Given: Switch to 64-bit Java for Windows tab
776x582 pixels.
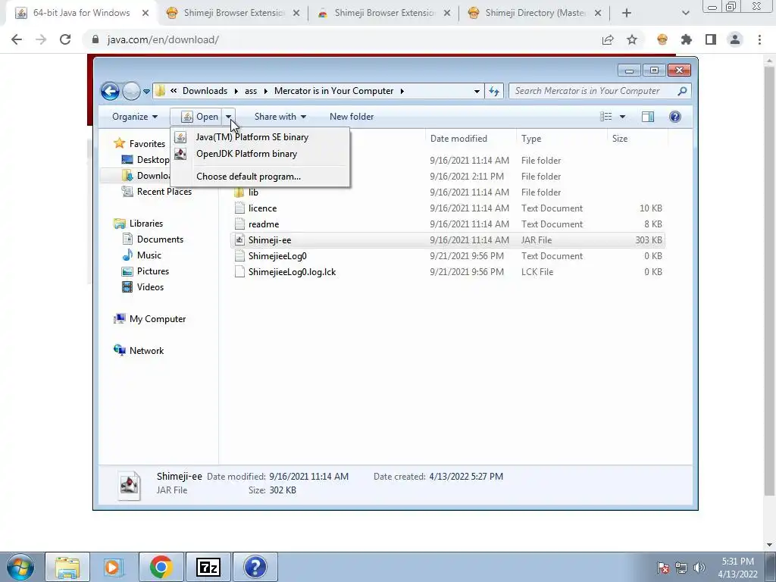Looking at the screenshot, I should [x=82, y=13].
